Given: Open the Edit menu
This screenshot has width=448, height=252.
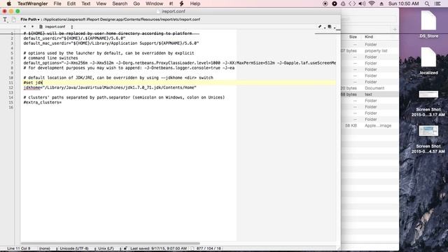Looking at the screenshot, I should pos(71,3).
